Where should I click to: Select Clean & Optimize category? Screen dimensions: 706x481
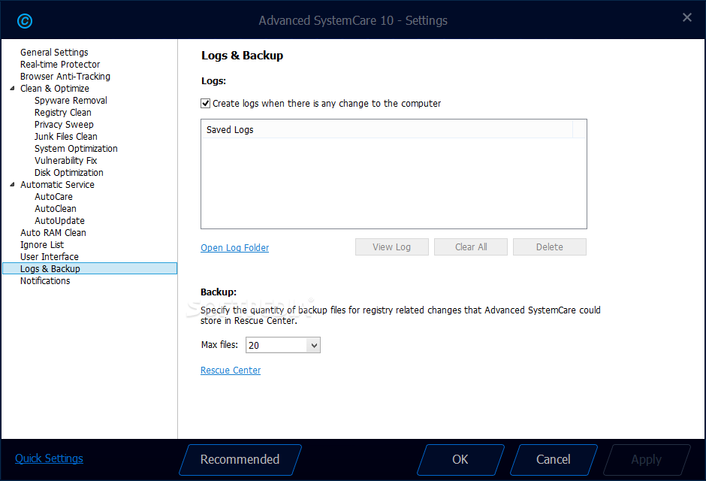pos(55,88)
